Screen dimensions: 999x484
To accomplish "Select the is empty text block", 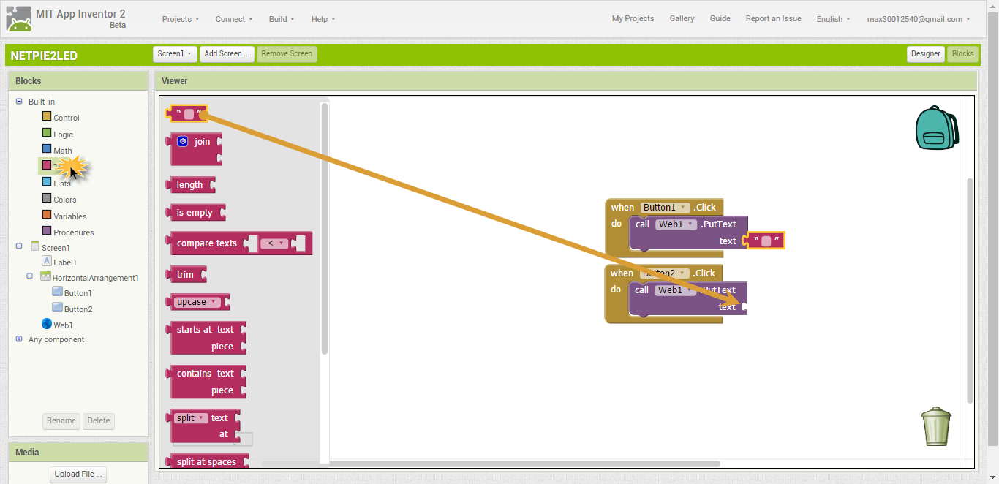I will point(196,212).
